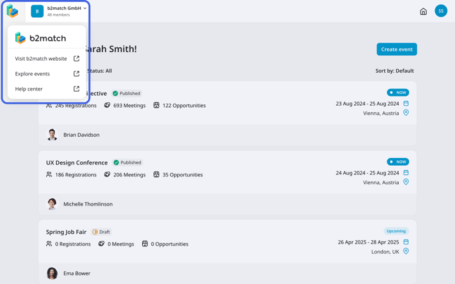Click opportunities icon beside 35 Opportunities
455x284 pixels.
tap(156, 174)
